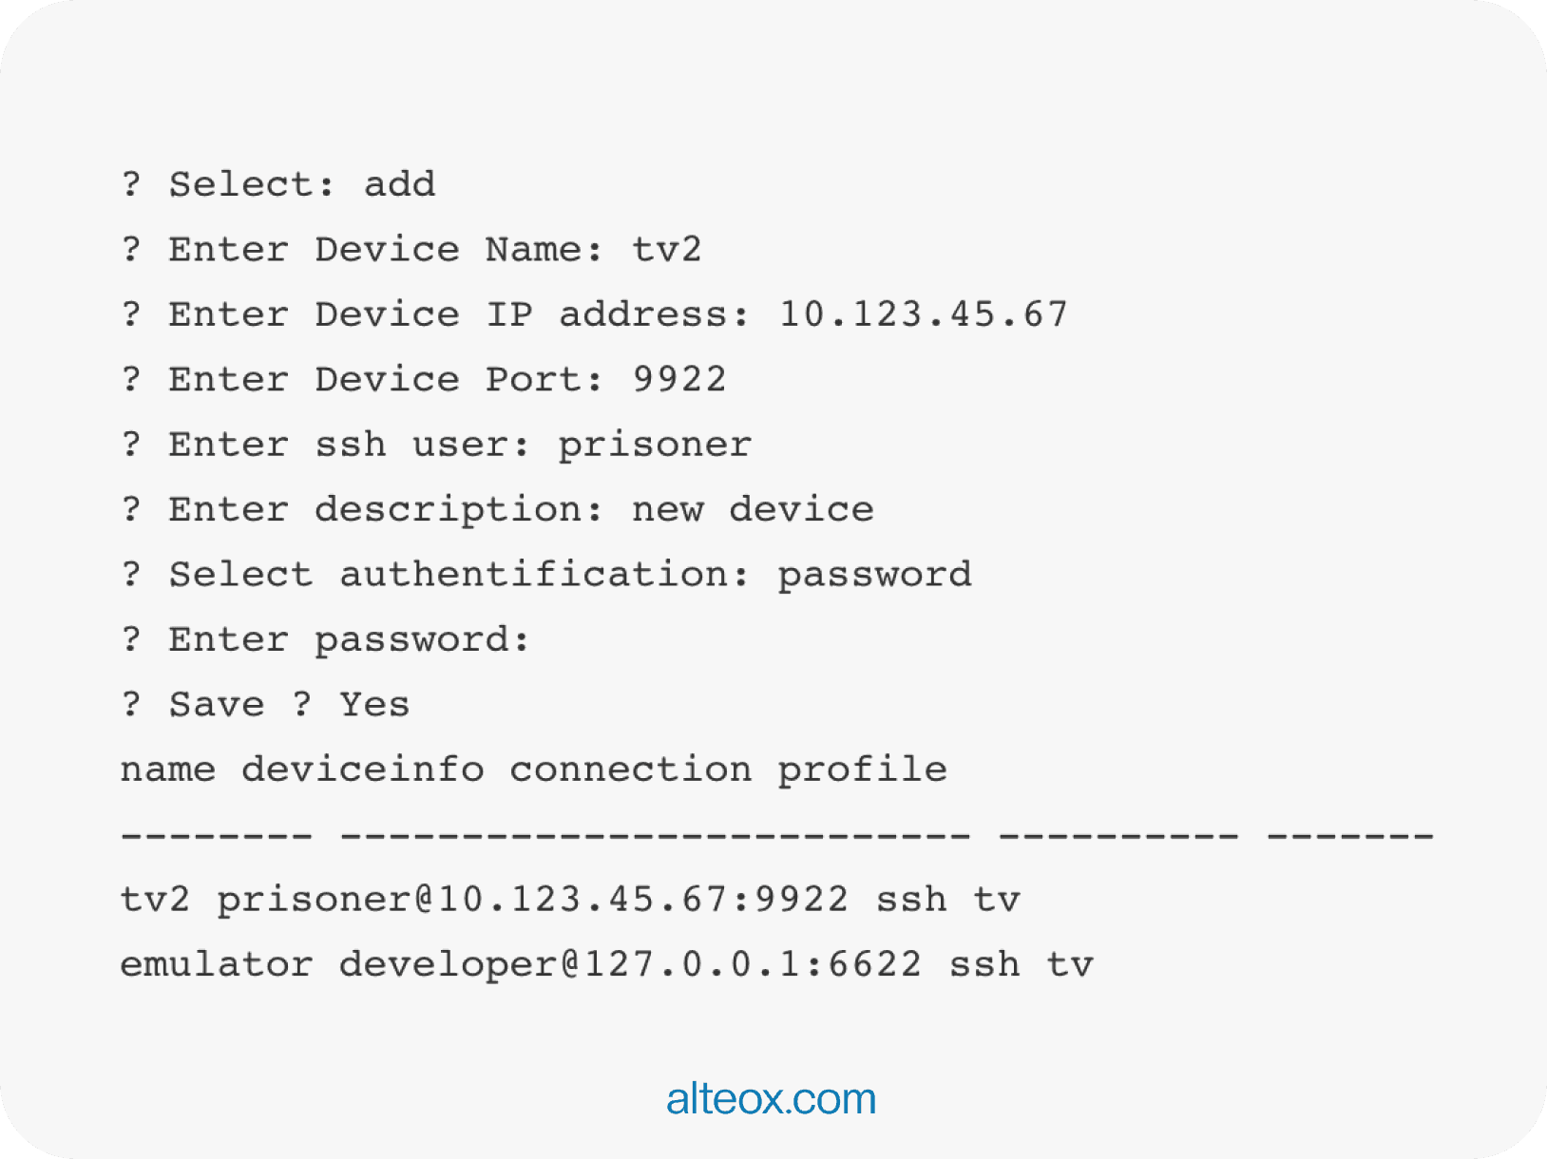Click the ssh user value prisoner
Viewport: 1547px width, 1159px height.
tap(655, 445)
